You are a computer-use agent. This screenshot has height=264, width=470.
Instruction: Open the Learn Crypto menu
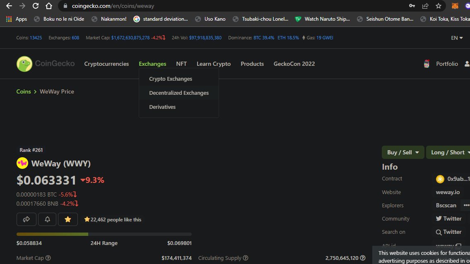coord(214,64)
